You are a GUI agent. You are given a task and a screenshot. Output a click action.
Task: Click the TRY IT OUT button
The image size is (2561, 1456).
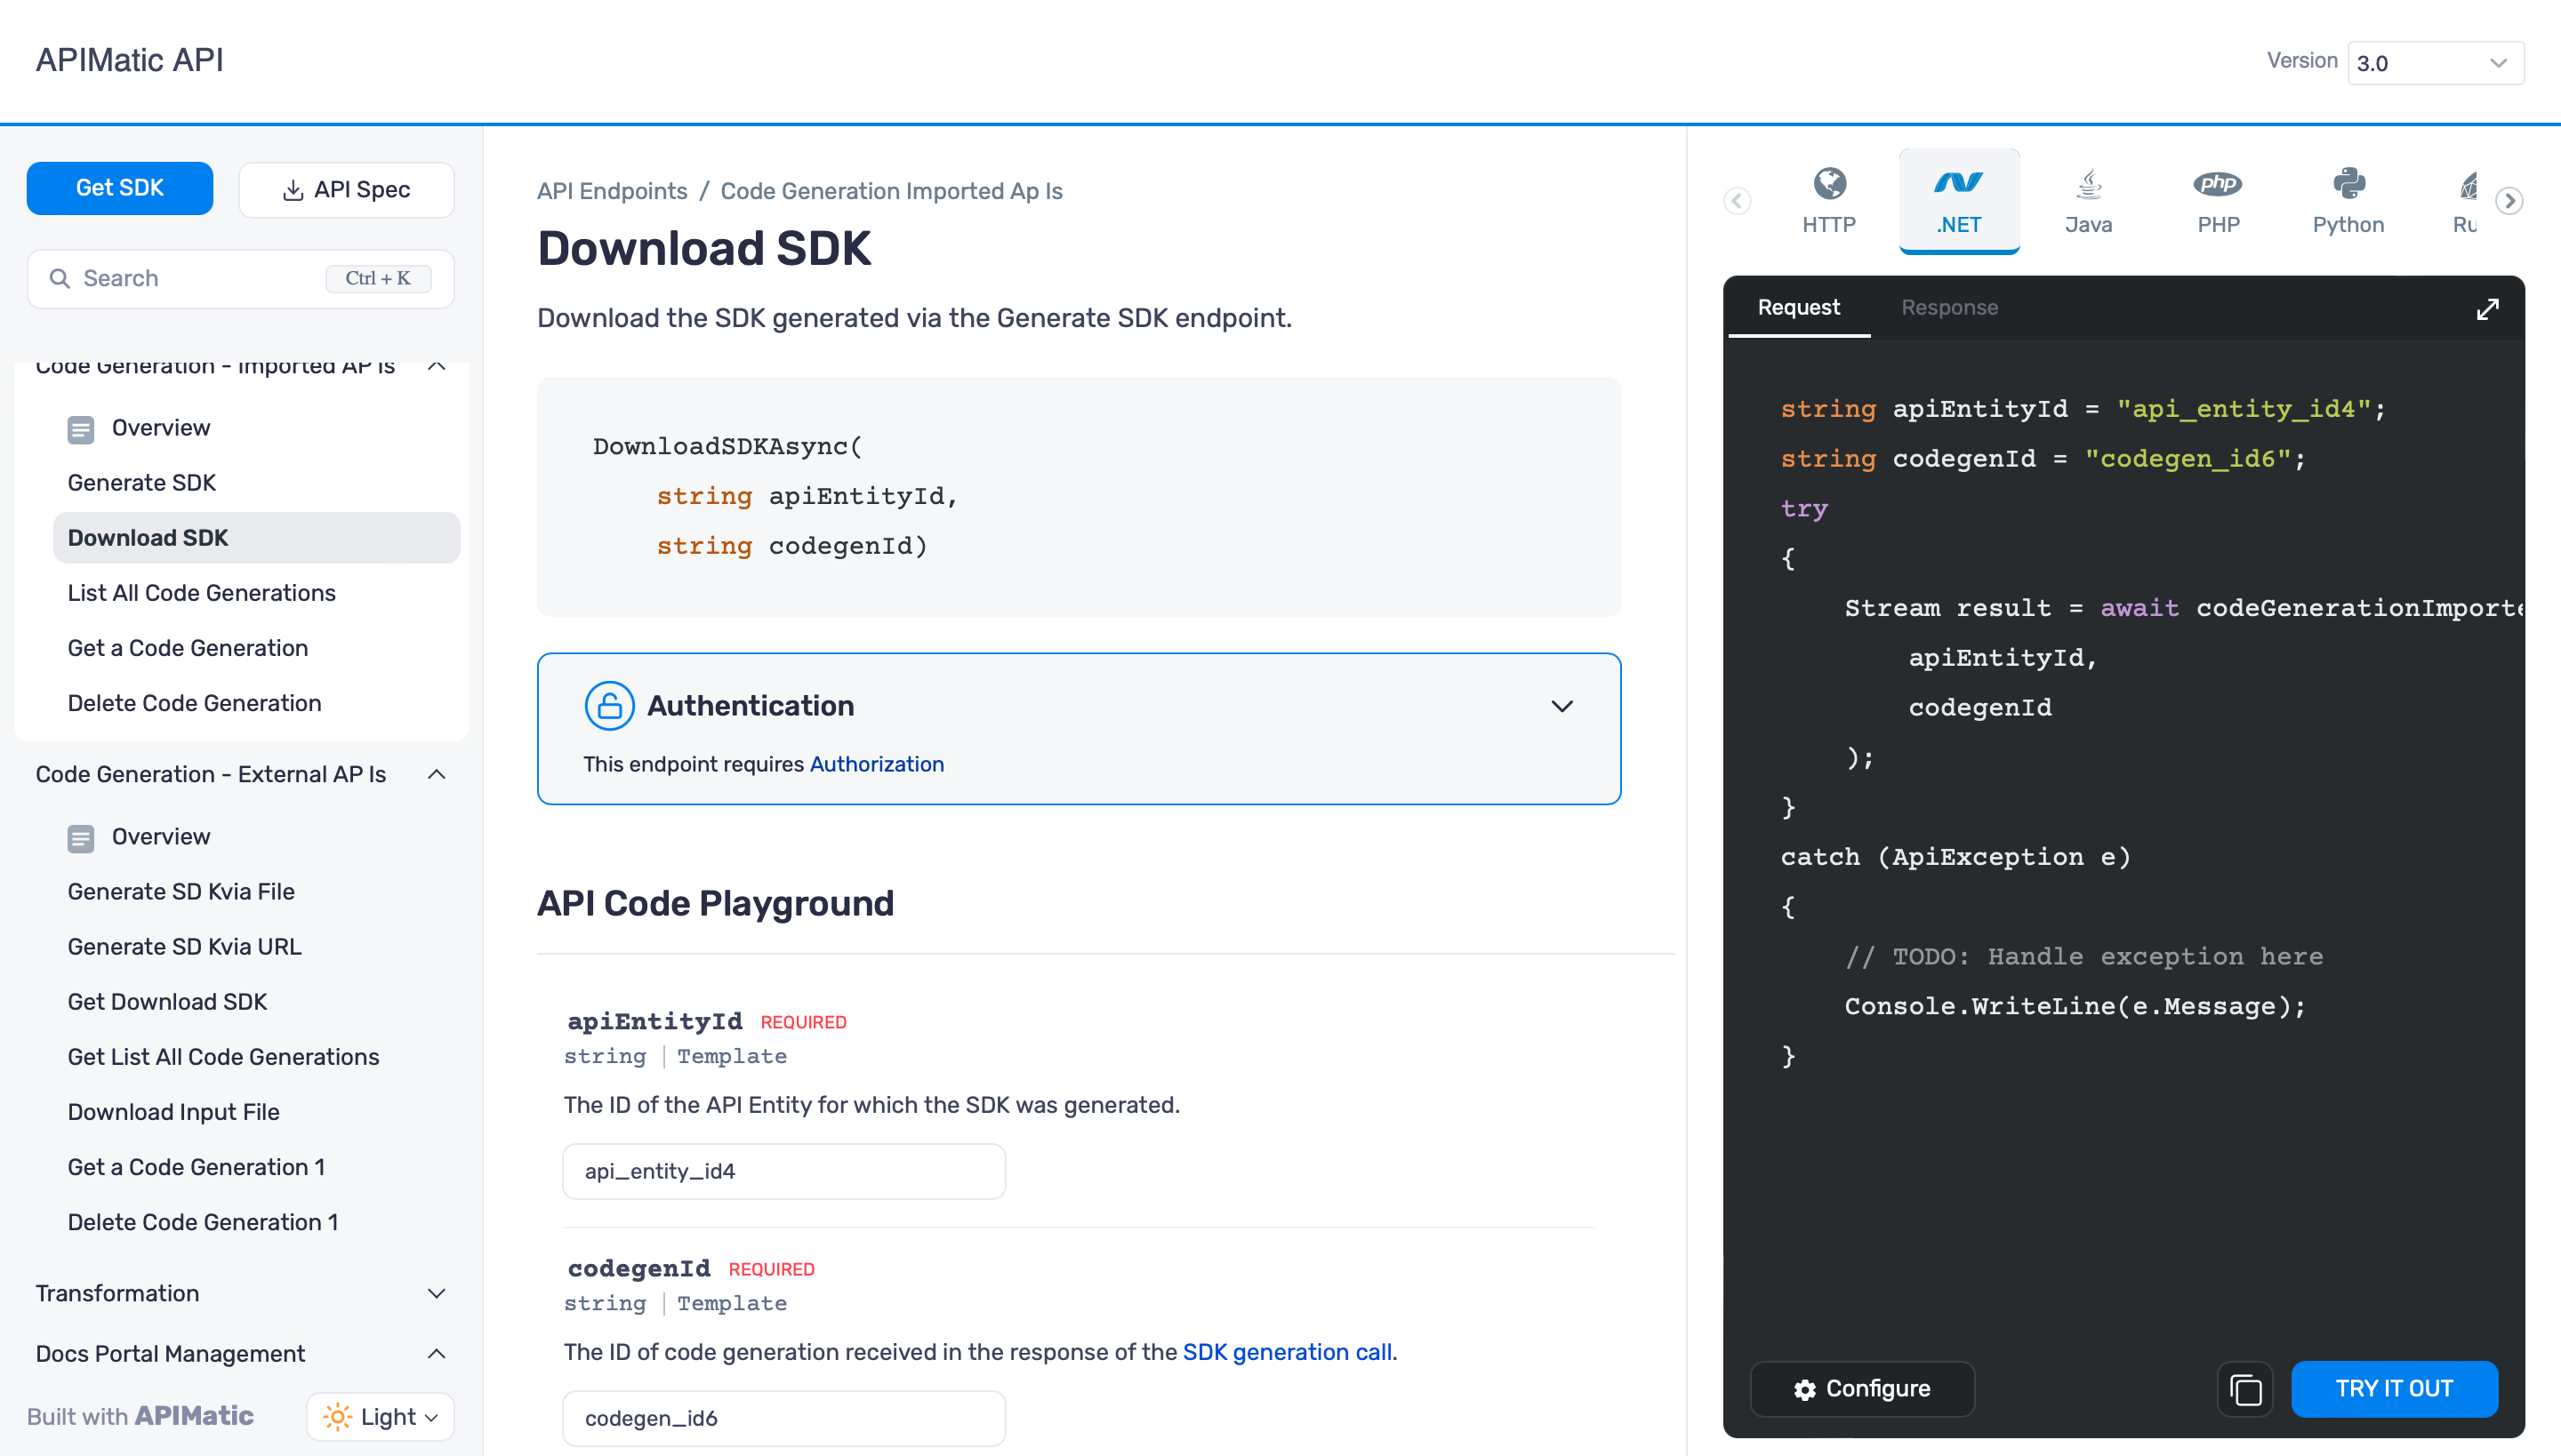2394,1389
